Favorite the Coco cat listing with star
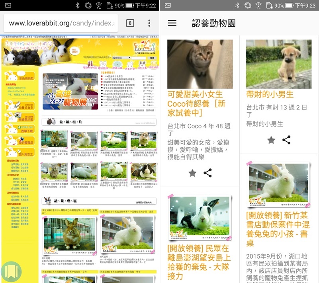 click(192, 173)
